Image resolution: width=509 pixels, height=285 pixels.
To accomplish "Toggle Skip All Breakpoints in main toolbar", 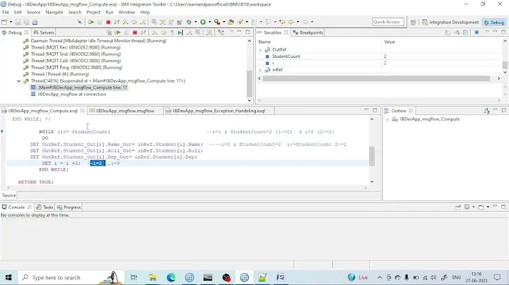I will click(x=79, y=22).
